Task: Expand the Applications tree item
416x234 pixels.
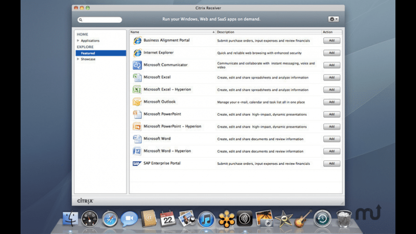Action: click(78, 41)
